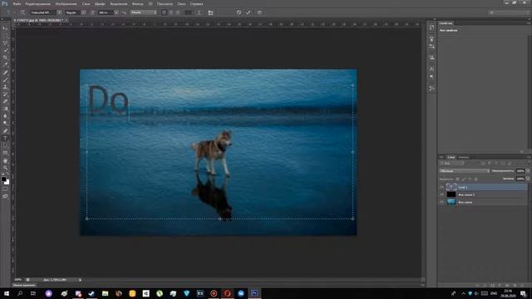
Task: Open the Файл menu
Action: [17, 3]
